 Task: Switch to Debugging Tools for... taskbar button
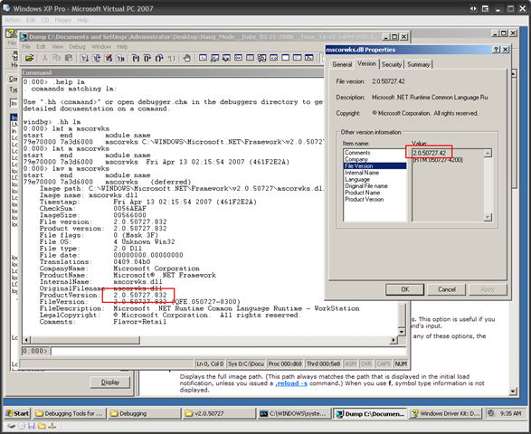click(70, 413)
